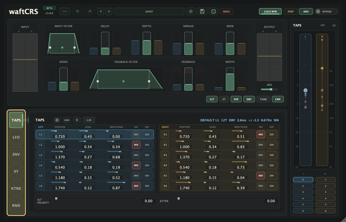This screenshot has width=346, height=222.
Task: Click the MREC button
Action: click(227, 11)
